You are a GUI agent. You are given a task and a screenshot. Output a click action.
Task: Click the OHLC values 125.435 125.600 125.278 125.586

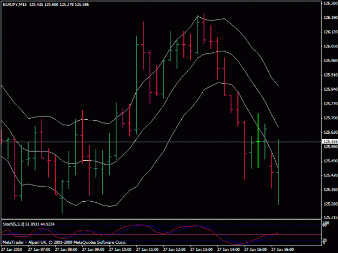pyautogui.click(x=59, y=4)
